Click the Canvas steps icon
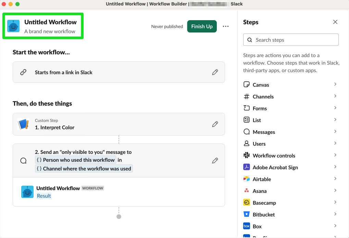Image resolution: width=349 pixels, height=238 pixels. pos(246,84)
